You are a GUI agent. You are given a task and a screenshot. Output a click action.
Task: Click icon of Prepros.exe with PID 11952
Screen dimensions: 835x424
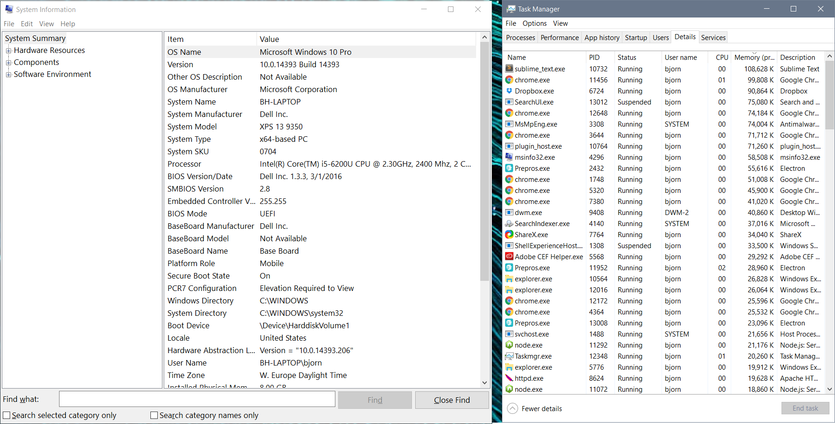tap(509, 267)
